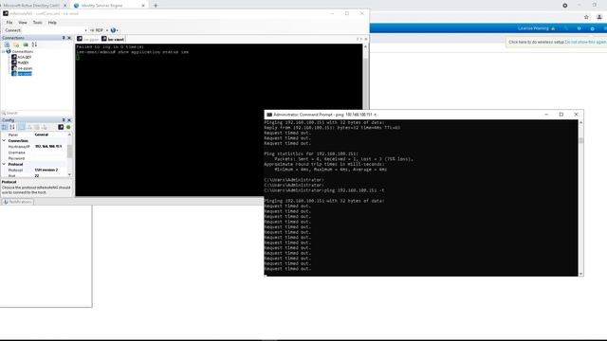Switch to the ise-smnt terminal tab
Image resolution: width=607 pixels, height=341 pixels.
(113, 39)
